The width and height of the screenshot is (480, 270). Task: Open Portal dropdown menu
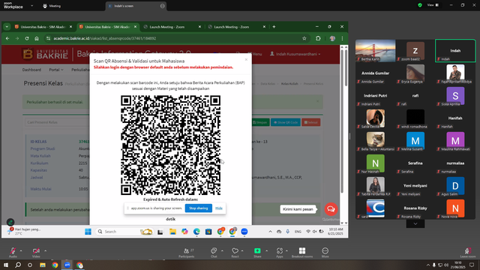pos(56,70)
